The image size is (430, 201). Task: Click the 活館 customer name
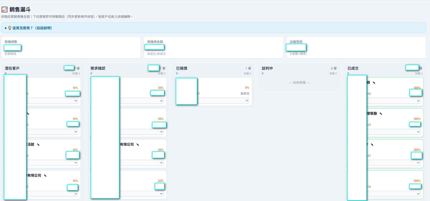(30, 144)
